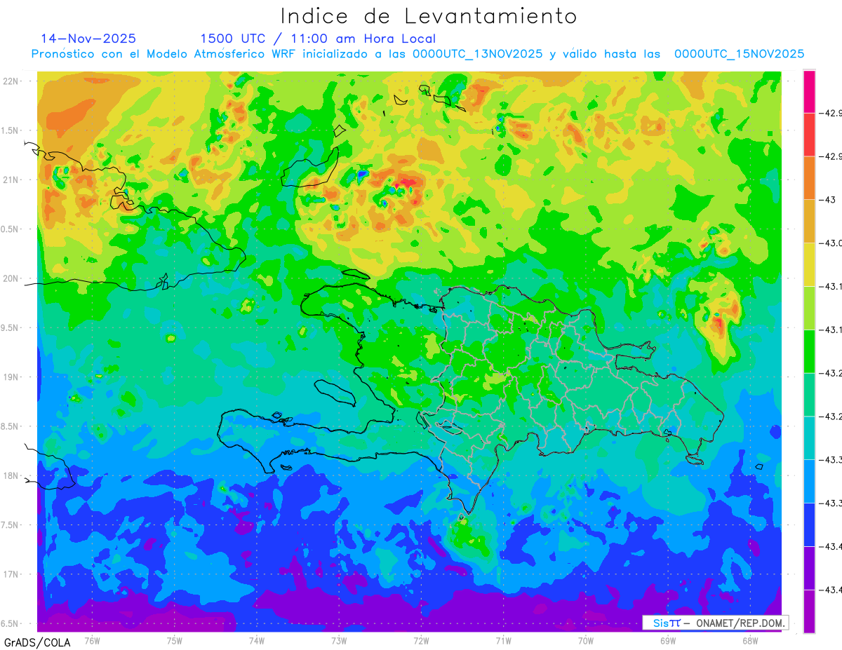Select the '0000UTC_15NOV2025' valid-until time
Screen dimensions: 842x650
click(x=739, y=54)
